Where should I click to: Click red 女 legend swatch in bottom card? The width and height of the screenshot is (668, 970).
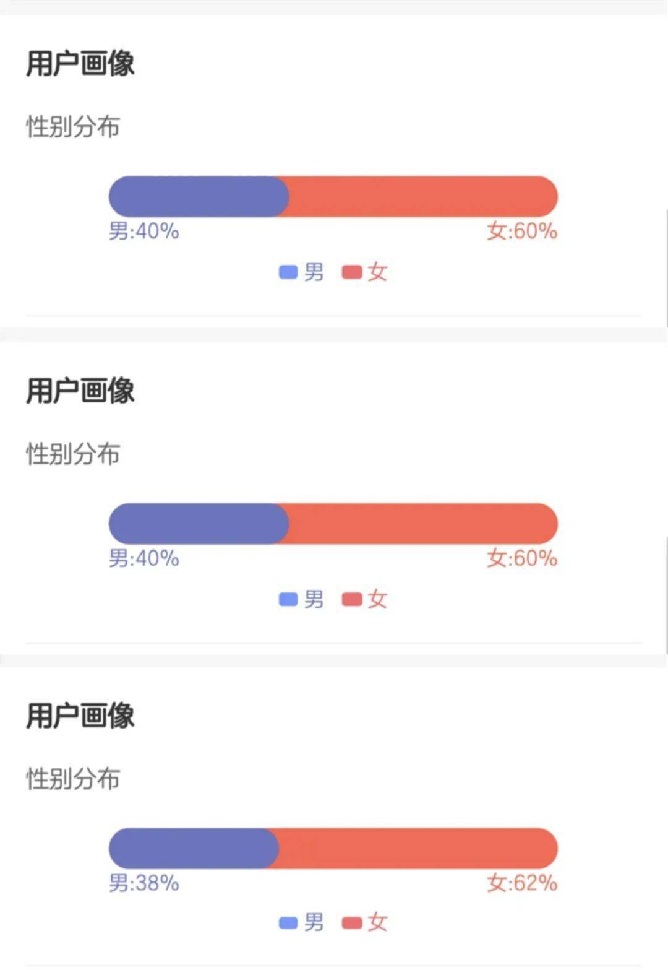coord(351,923)
